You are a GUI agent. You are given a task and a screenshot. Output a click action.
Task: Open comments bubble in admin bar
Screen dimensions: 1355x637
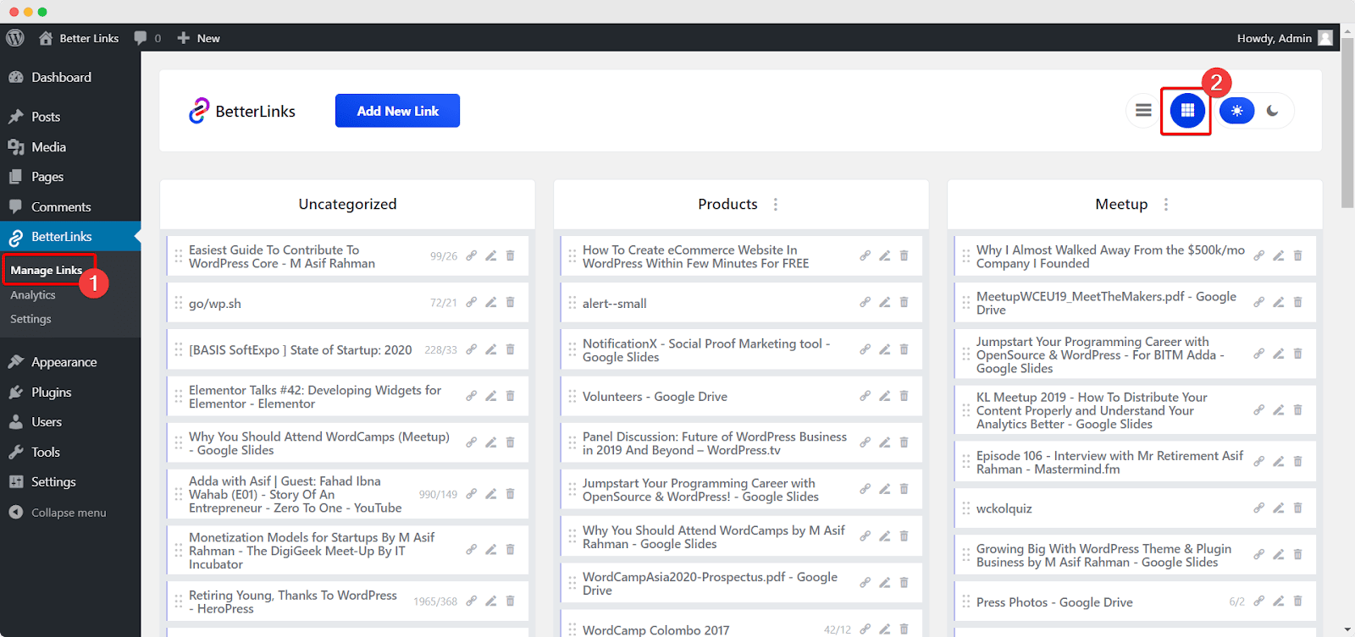(x=147, y=38)
